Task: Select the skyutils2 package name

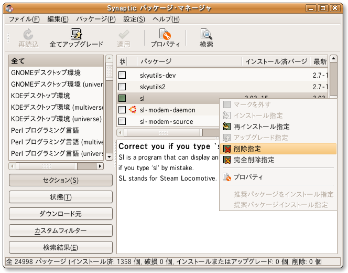Action: click(x=153, y=87)
